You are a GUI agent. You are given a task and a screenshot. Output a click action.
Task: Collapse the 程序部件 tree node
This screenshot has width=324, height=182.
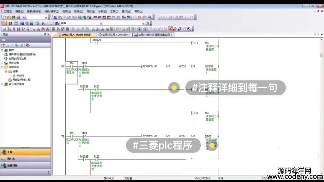2,67
